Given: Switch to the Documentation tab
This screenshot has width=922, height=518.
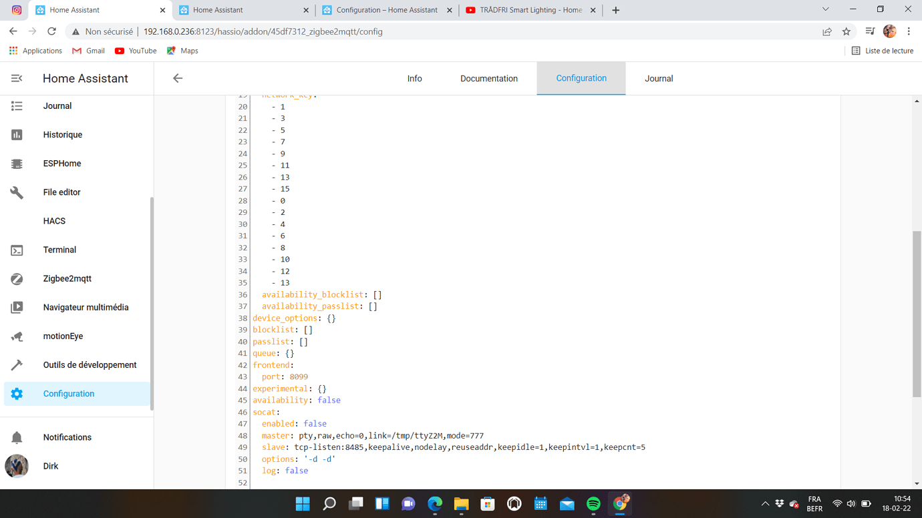Looking at the screenshot, I should pyautogui.click(x=489, y=79).
